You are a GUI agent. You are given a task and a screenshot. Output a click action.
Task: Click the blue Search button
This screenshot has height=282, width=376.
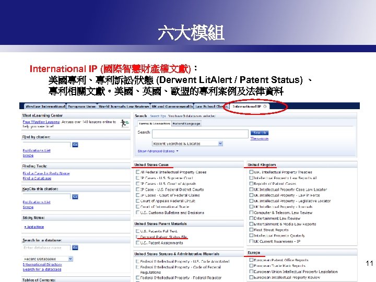(x=260, y=133)
